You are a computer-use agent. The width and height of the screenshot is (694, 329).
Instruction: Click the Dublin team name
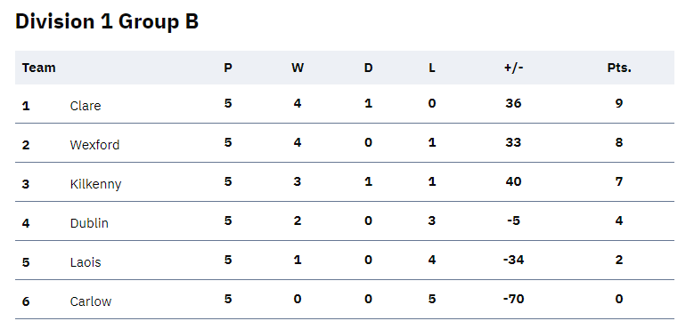pyautogui.click(x=89, y=223)
